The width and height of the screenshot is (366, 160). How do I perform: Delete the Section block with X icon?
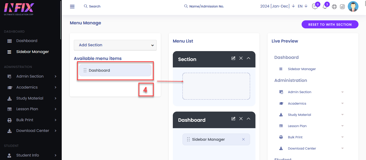click(241, 58)
